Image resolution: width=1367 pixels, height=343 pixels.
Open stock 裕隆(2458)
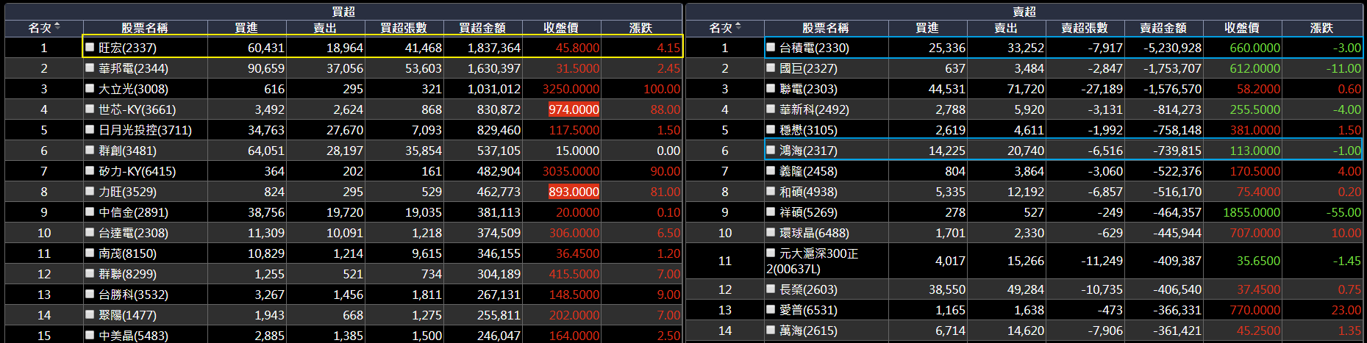click(809, 171)
